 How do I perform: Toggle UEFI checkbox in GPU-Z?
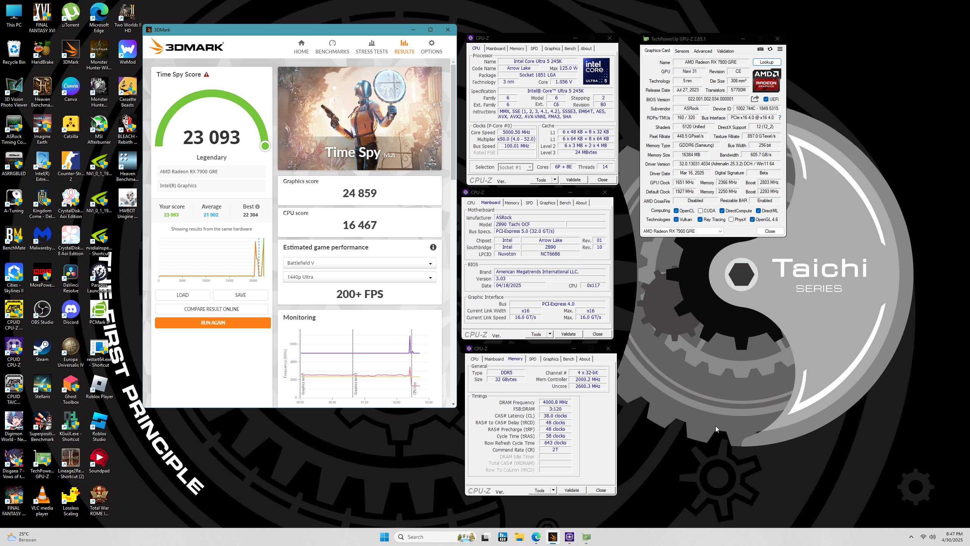click(766, 99)
